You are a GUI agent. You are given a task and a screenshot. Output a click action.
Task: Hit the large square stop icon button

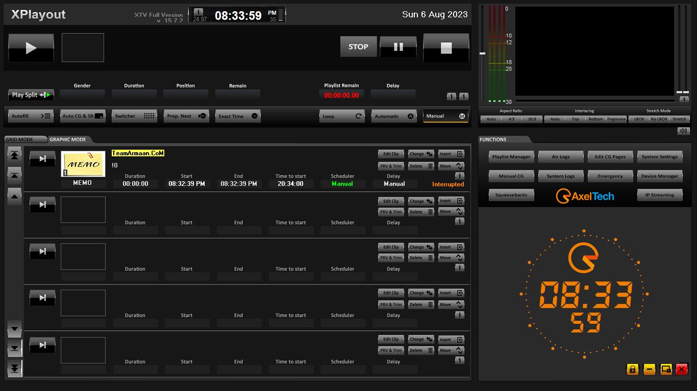(446, 48)
